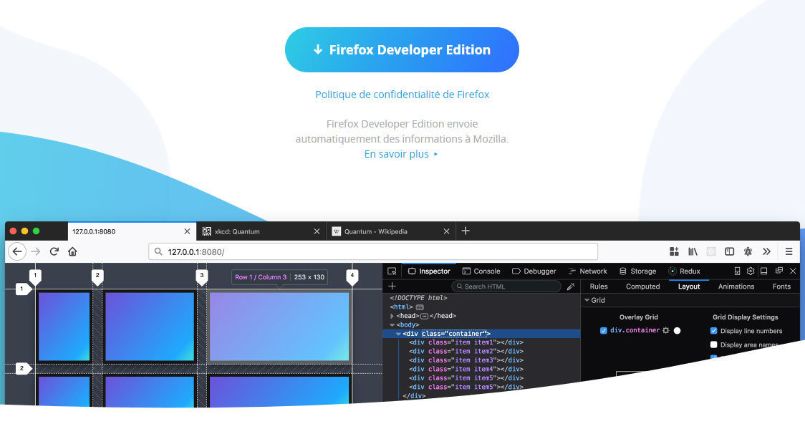Go back with the browser back arrow
The image size is (805, 424).
(17, 251)
